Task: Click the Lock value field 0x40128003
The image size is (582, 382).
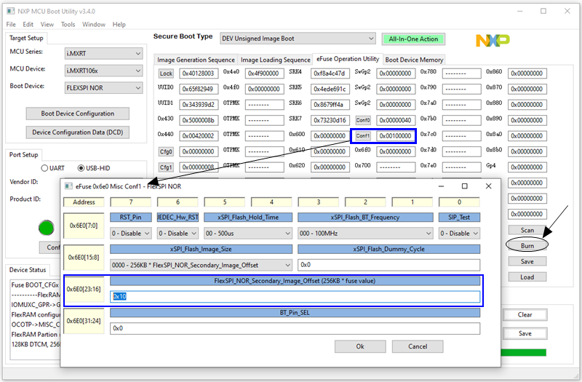Action: tap(199, 73)
